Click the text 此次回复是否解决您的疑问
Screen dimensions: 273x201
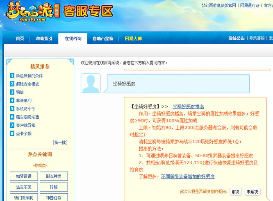pos(203,192)
